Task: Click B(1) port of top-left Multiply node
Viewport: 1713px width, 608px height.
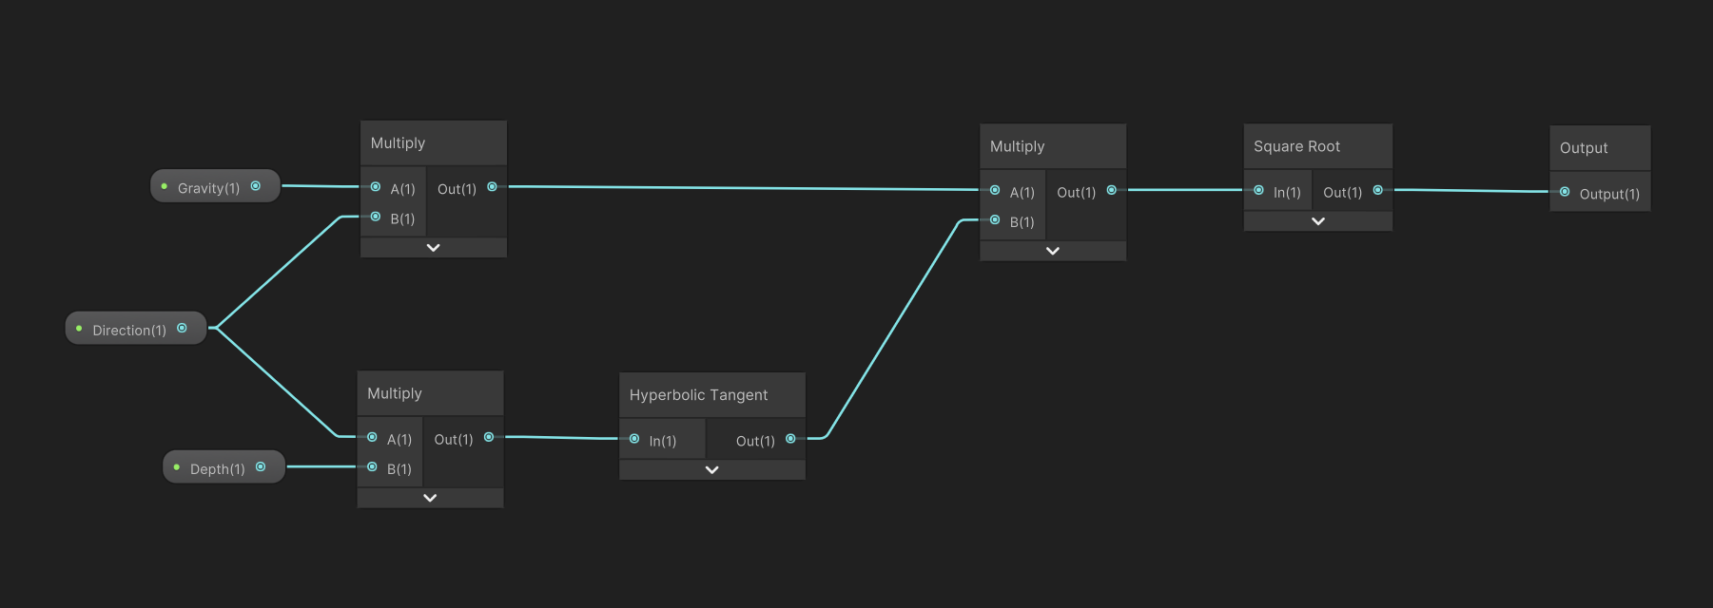Action: (376, 217)
